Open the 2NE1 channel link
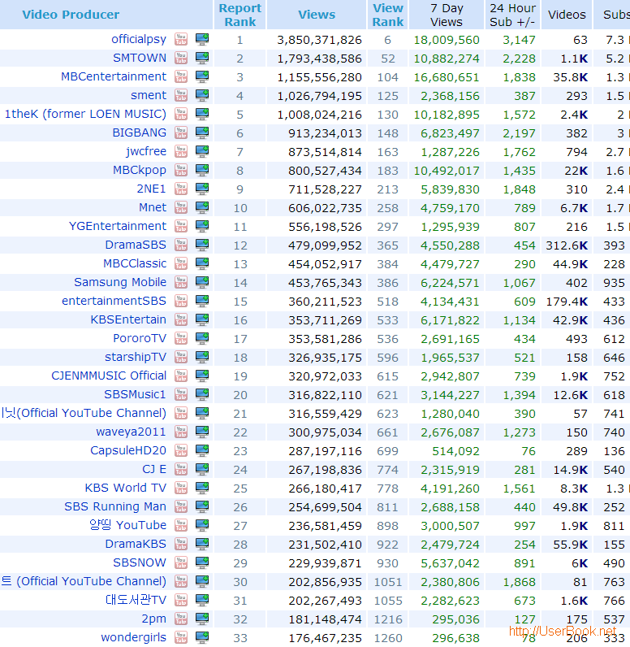The image size is (630, 647). 151,189
